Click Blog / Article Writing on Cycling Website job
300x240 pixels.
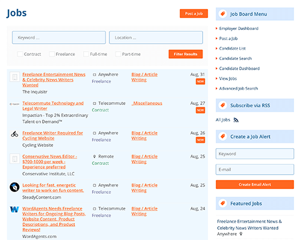[x=144, y=136]
